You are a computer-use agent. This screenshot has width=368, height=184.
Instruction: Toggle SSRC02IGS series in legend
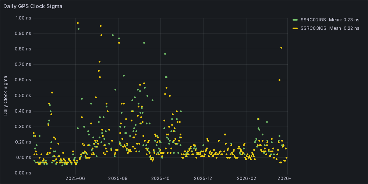pyautogui.click(x=313, y=20)
